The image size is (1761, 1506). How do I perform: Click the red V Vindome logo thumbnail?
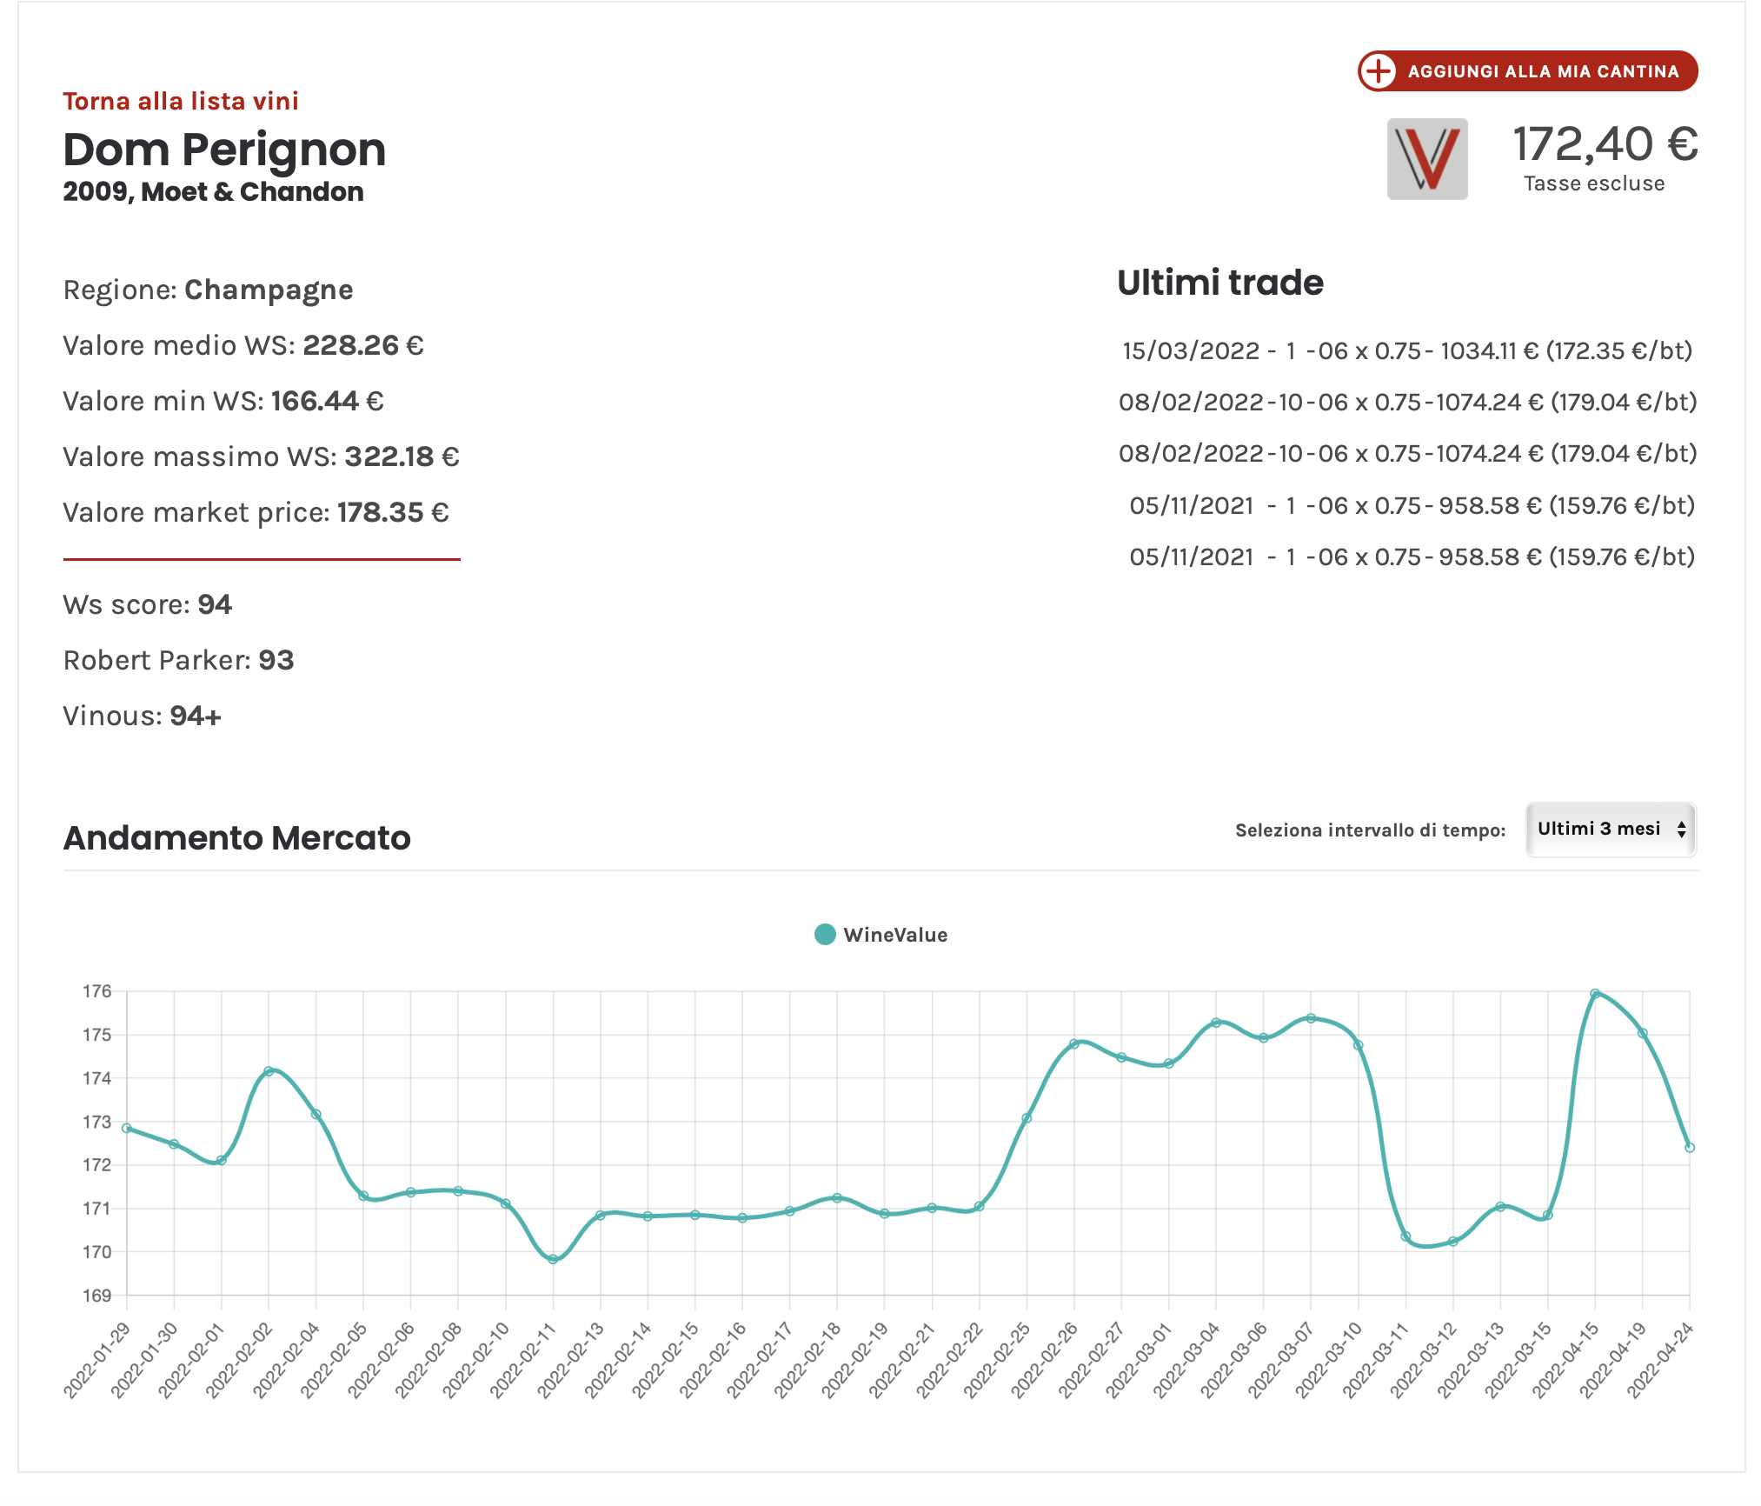pyautogui.click(x=1427, y=159)
